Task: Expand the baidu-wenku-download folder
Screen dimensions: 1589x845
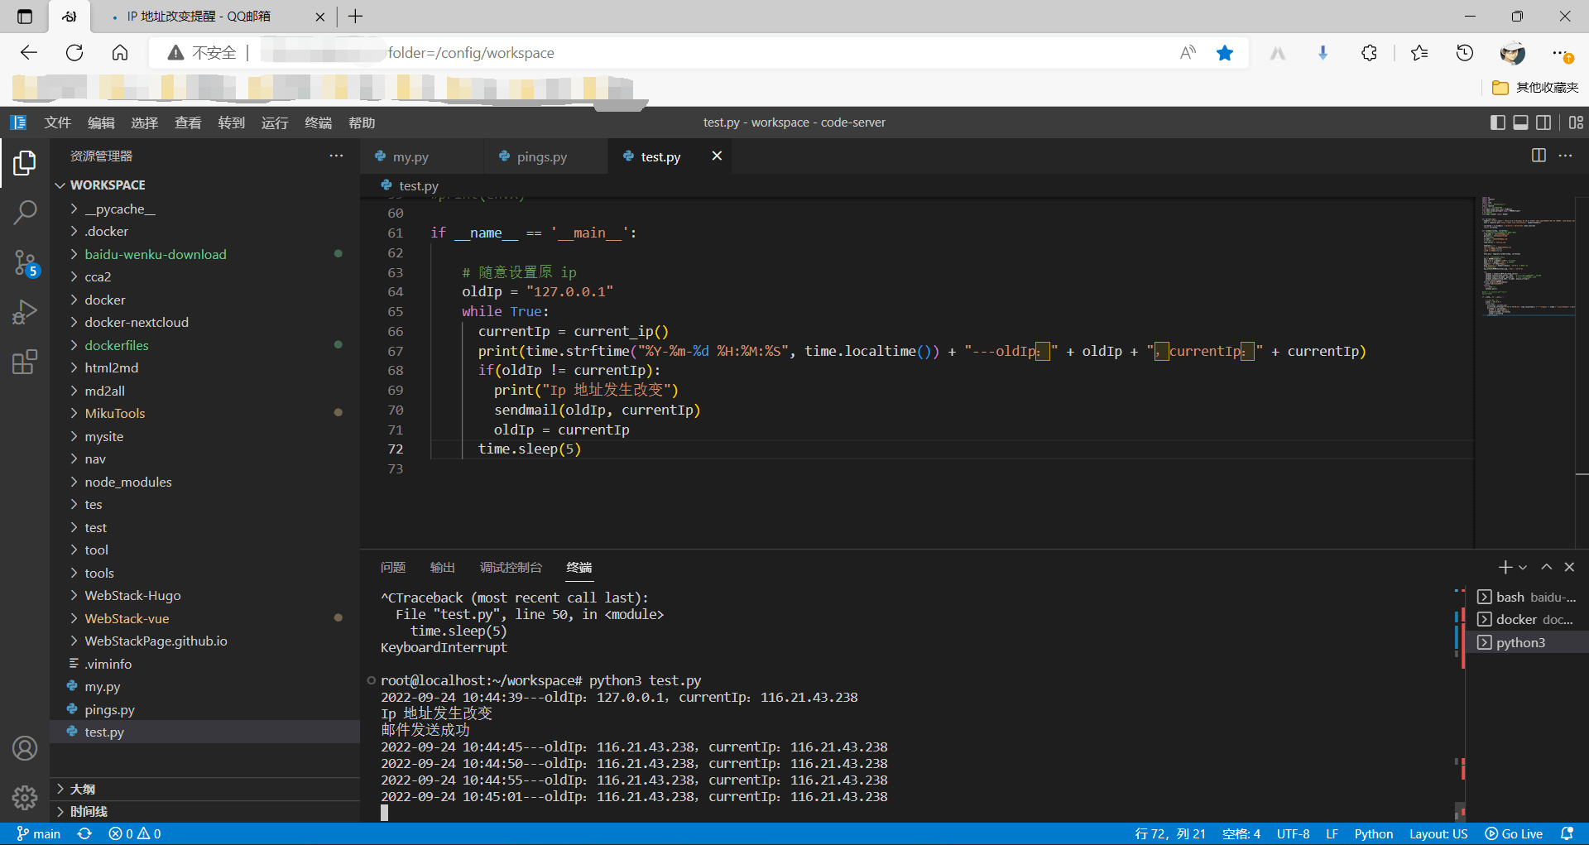Action: pyautogui.click(x=155, y=254)
